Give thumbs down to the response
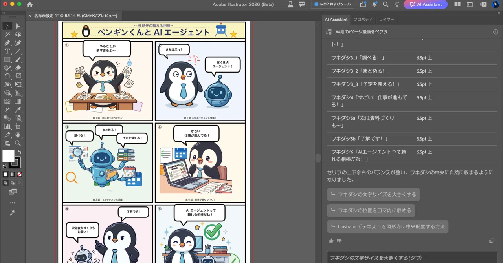The width and height of the screenshot is (503, 263). click(x=340, y=241)
